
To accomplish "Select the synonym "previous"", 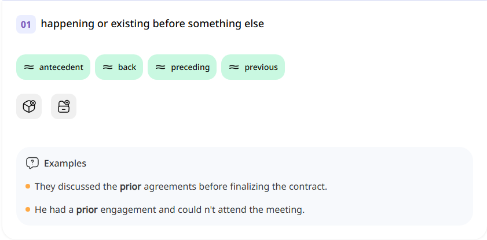I will 261,67.
